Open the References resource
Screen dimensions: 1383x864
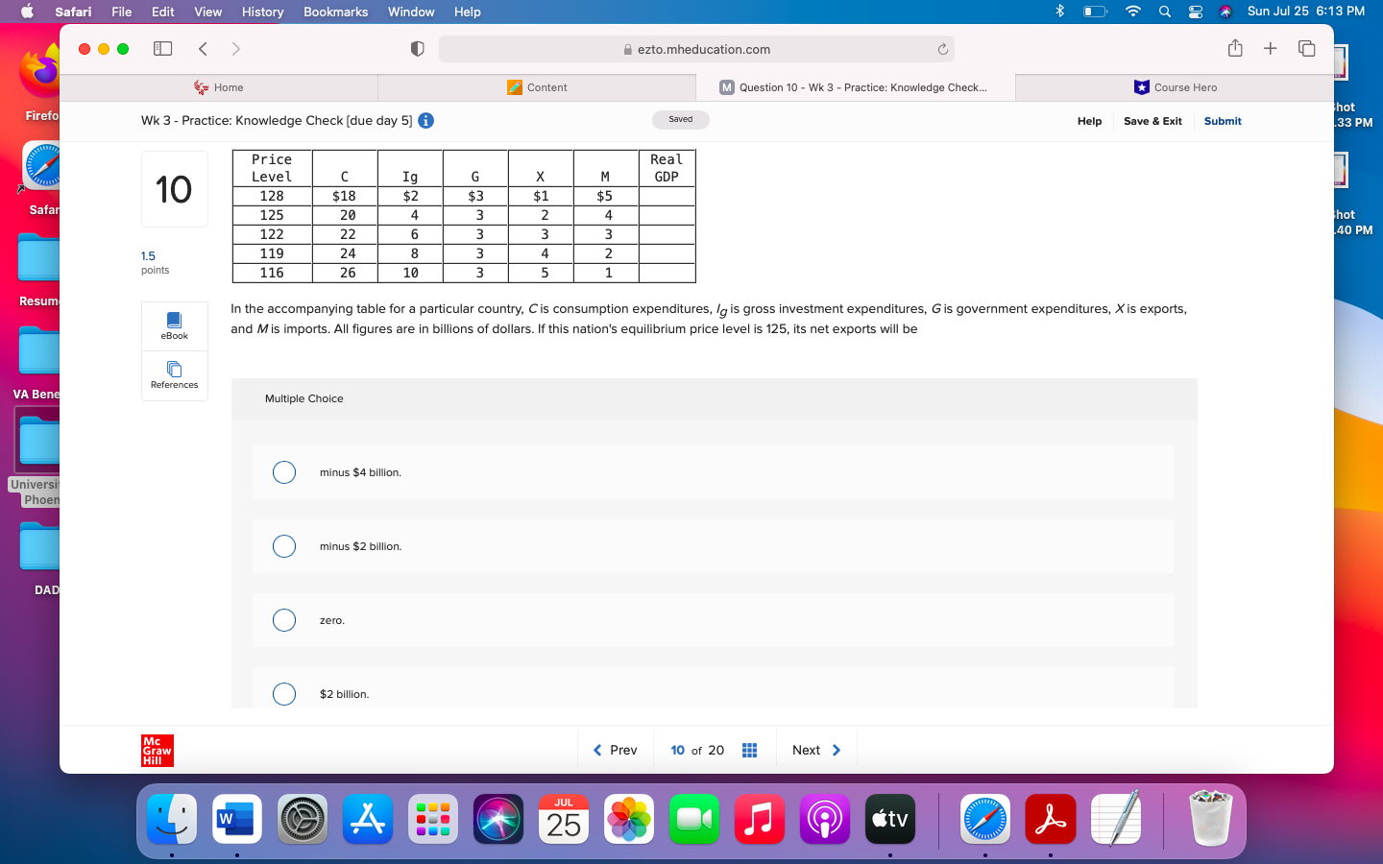pyautogui.click(x=174, y=375)
